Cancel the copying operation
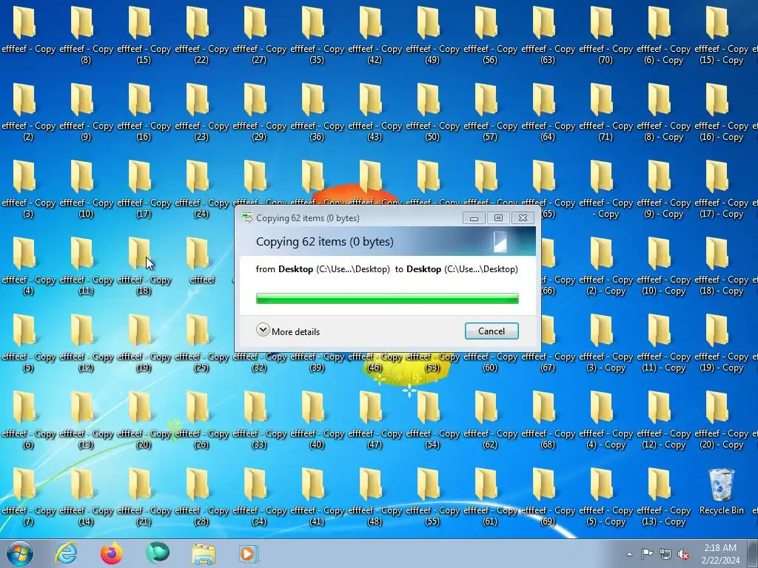The image size is (758, 568). (492, 331)
